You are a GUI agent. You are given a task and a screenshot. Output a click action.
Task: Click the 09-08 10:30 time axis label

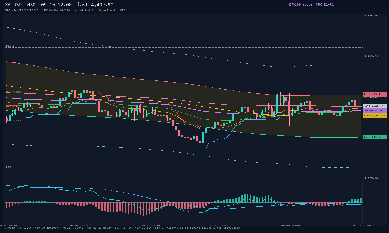79,226
